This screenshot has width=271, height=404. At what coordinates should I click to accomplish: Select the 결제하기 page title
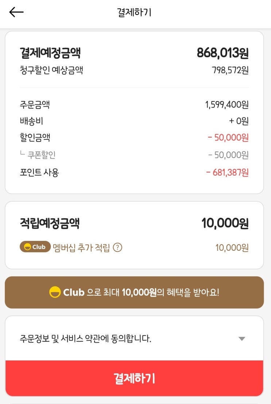[x=134, y=12]
